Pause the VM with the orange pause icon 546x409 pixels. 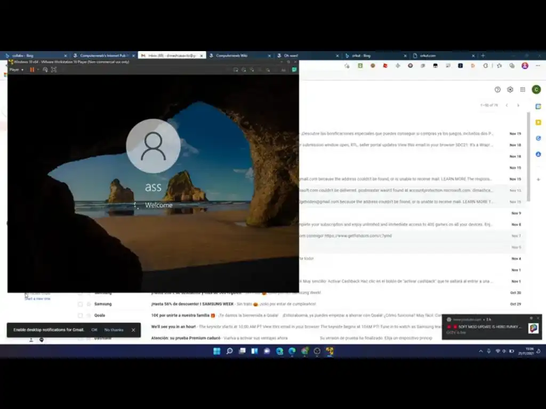[x=32, y=70]
